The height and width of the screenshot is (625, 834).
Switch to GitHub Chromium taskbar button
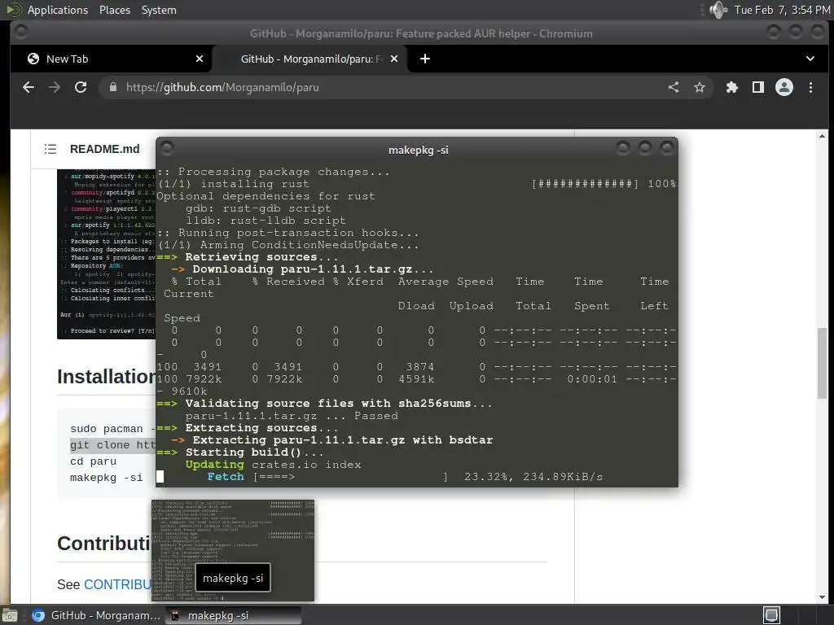[96, 615]
